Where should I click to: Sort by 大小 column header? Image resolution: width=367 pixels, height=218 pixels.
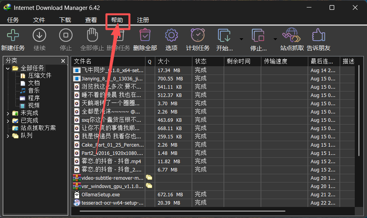point(173,61)
